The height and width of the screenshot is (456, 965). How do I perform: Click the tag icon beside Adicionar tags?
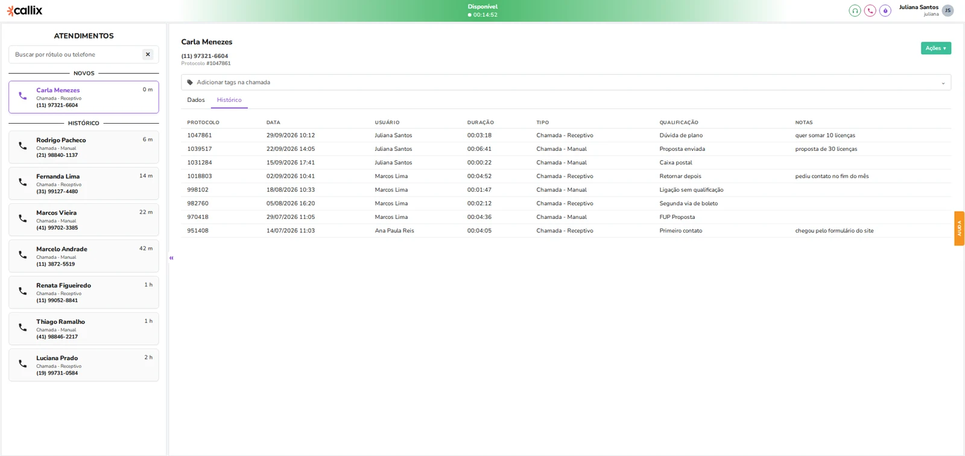point(190,83)
